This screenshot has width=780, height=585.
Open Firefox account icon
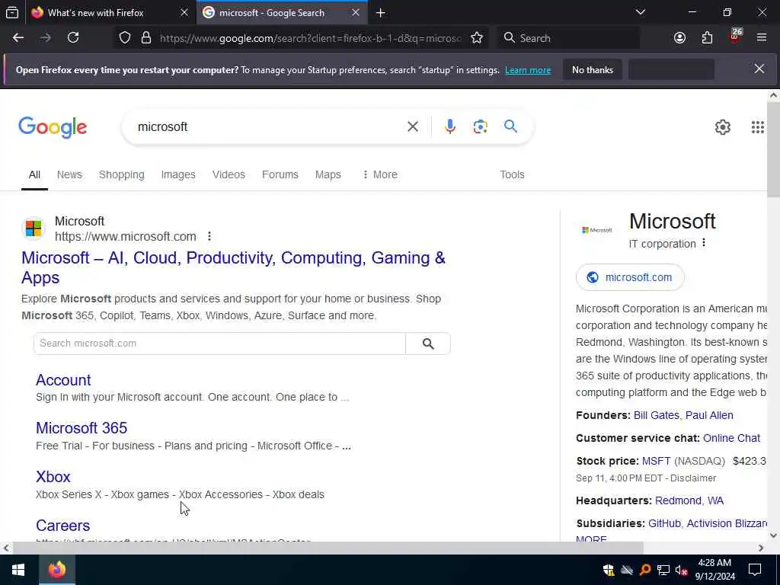pos(679,38)
